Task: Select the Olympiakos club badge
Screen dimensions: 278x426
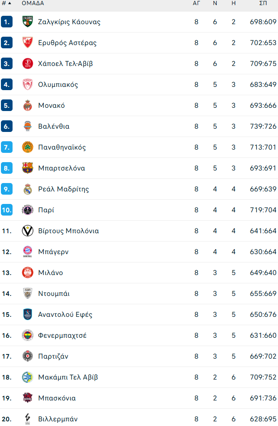Action: click(x=27, y=84)
